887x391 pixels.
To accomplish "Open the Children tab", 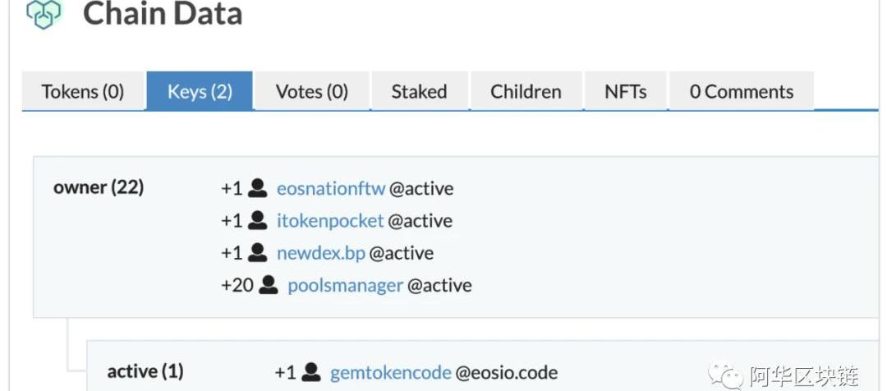I will (x=526, y=91).
